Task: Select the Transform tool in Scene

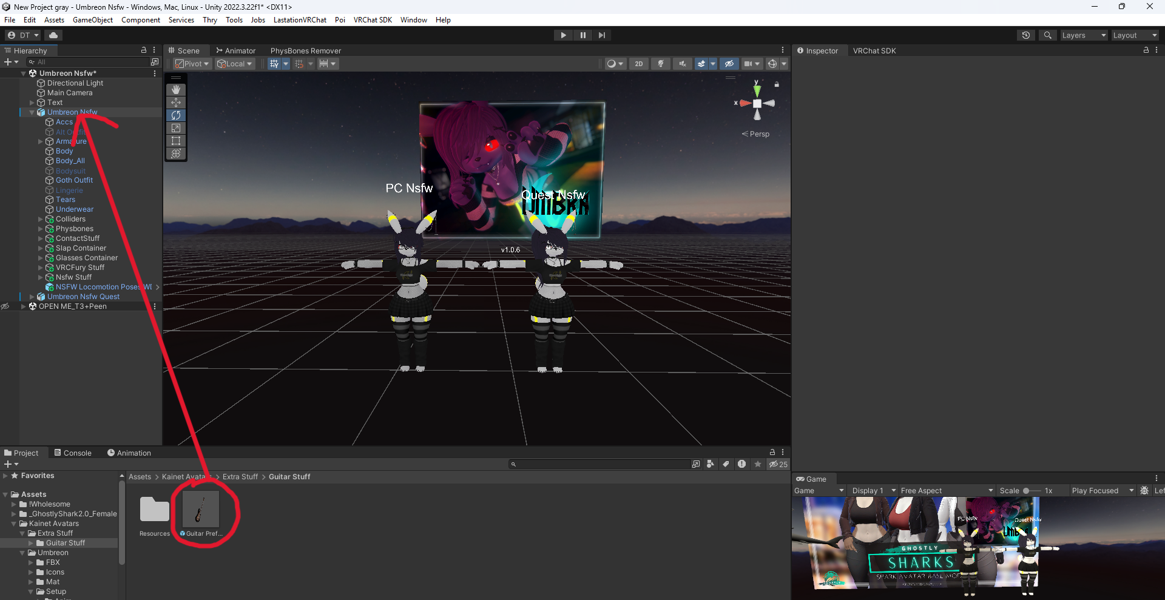Action: click(x=176, y=153)
